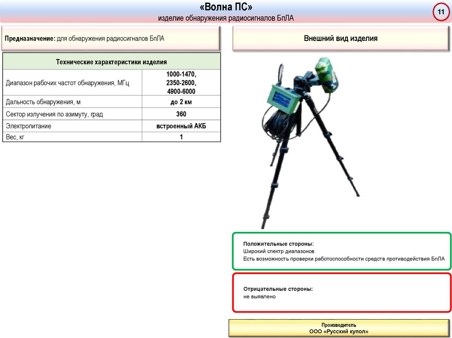
Task: Select the "Дальность обнаружения, м" cell
Action: tap(72, 102)
